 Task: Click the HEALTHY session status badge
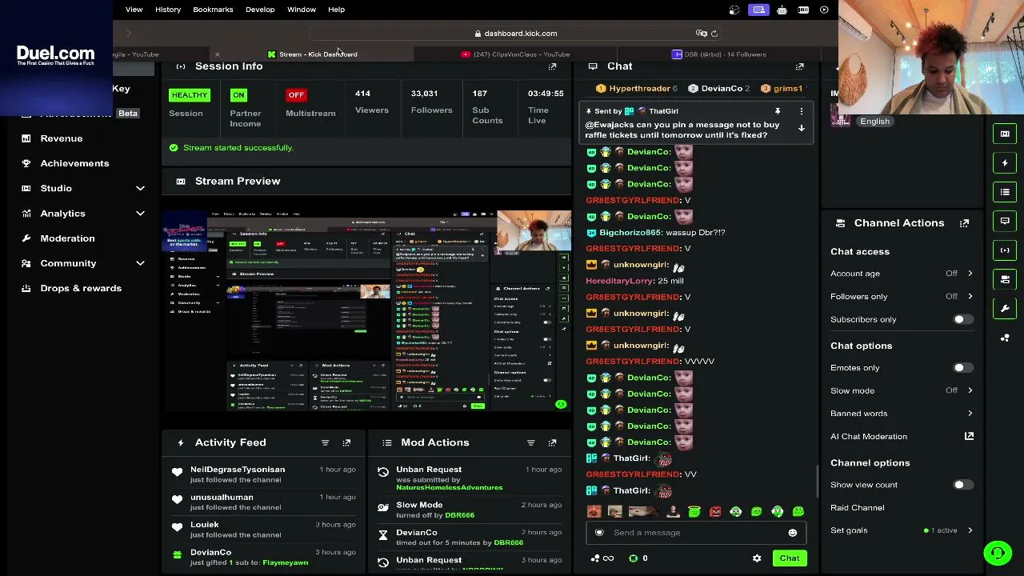(x=189, y=95)
